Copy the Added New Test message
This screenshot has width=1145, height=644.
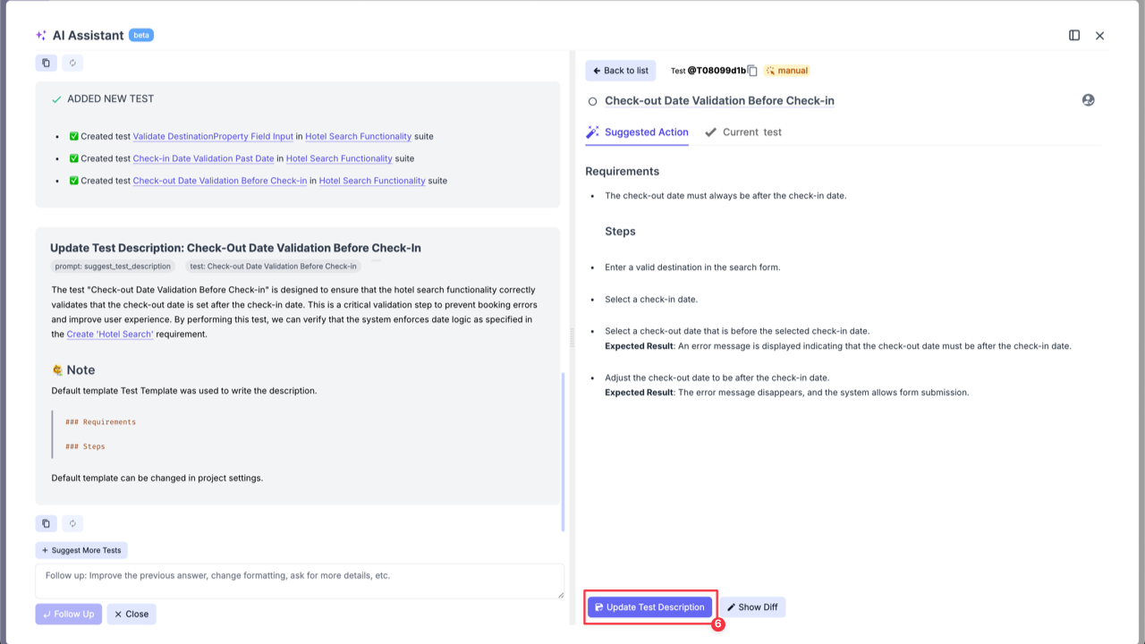46,63
